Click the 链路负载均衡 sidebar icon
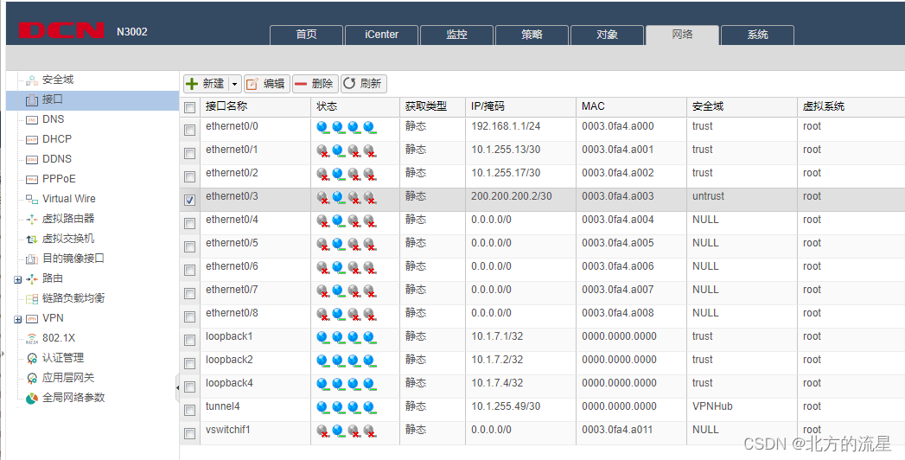The width and height of the screenshot is (905, 460). (x=32, y=298)
